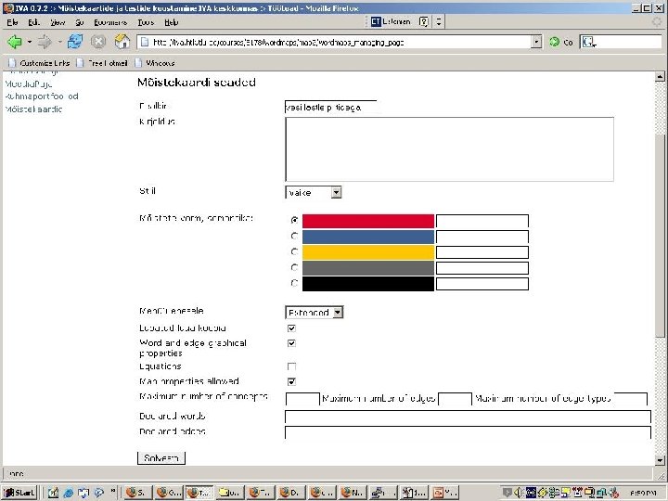
Task: Click the Kirjeldus description text area
Action: click(449, 149)
